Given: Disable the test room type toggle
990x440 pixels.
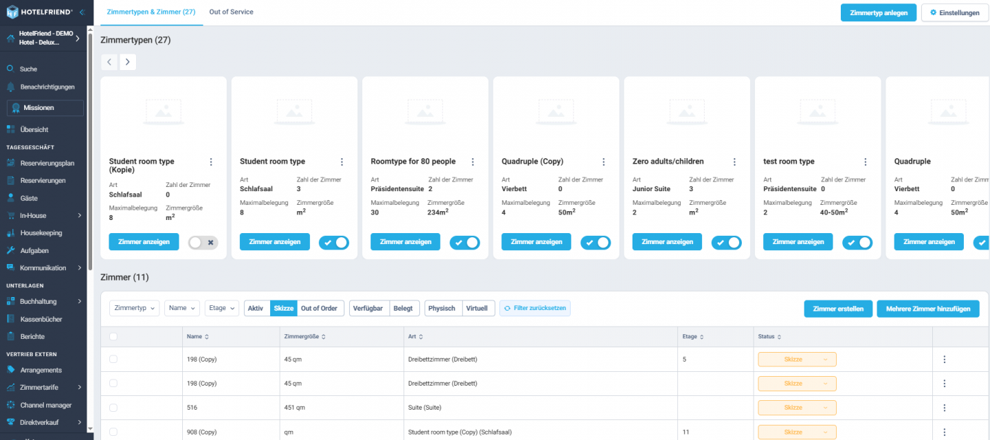Looking at the screenshot, I should tap(857, 242).
